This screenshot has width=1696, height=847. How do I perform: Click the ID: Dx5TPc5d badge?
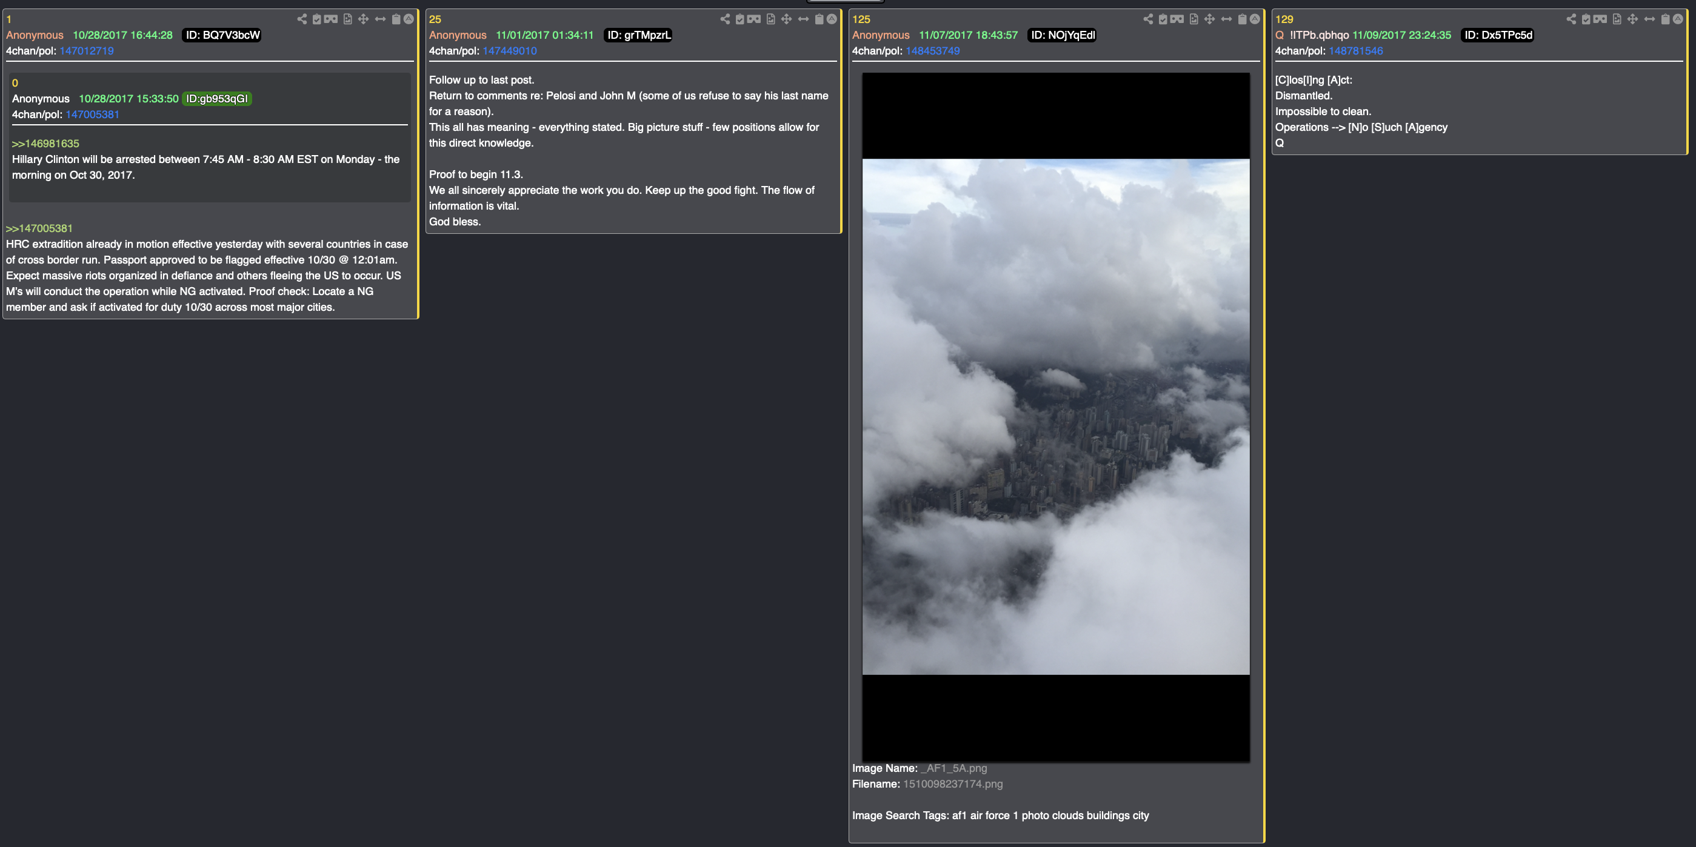pos(1498,35)
